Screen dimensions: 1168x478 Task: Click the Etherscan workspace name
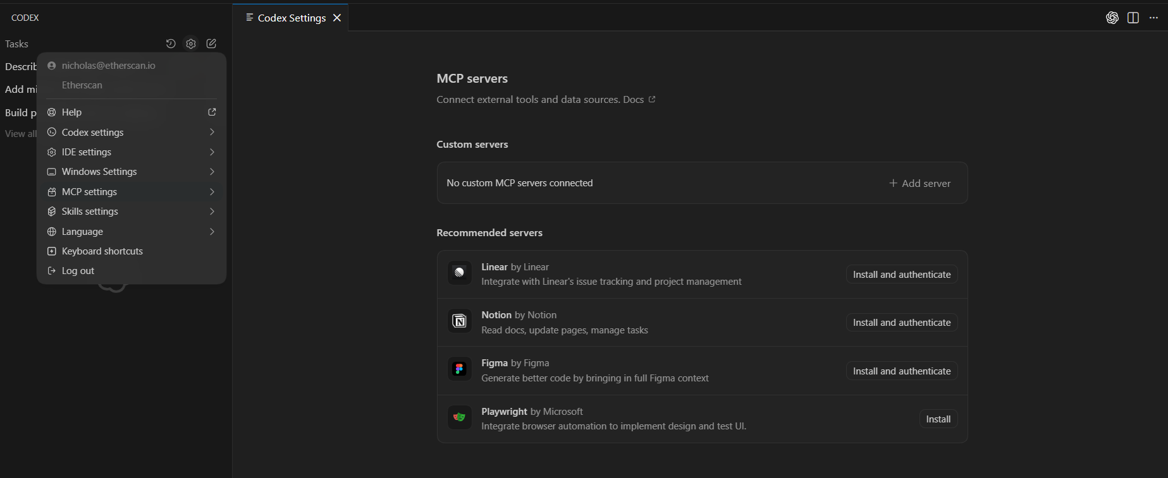click(x=82, y=85)
